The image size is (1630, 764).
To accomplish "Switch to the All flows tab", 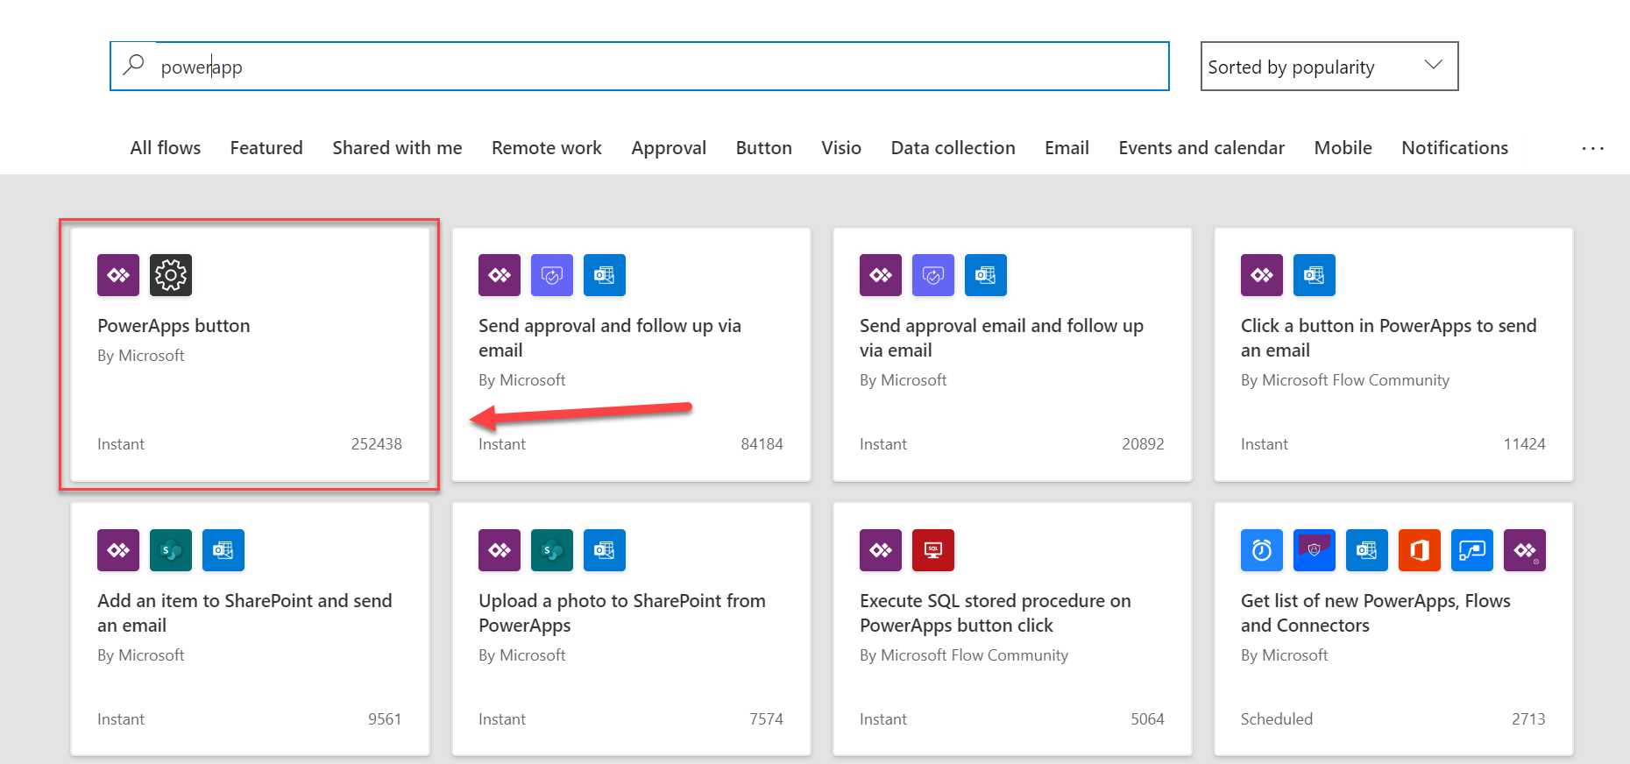I will (166, 148).
